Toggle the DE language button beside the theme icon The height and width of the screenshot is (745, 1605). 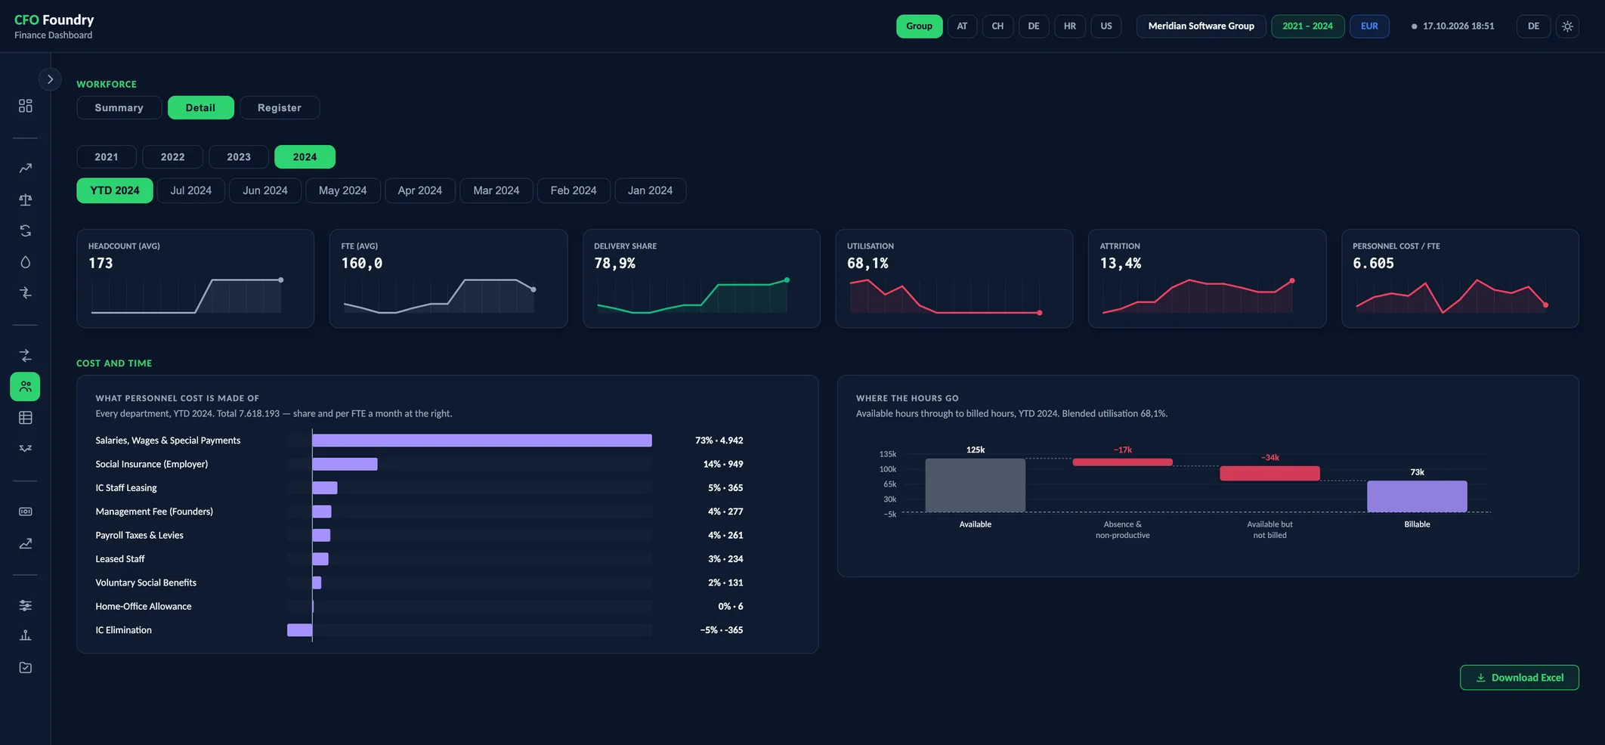coord(1533,26)
